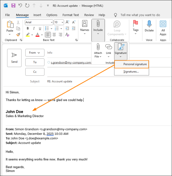Apply yellow text highlight color
The width and height of the screenshot is (172, 176).
[28, 35]
